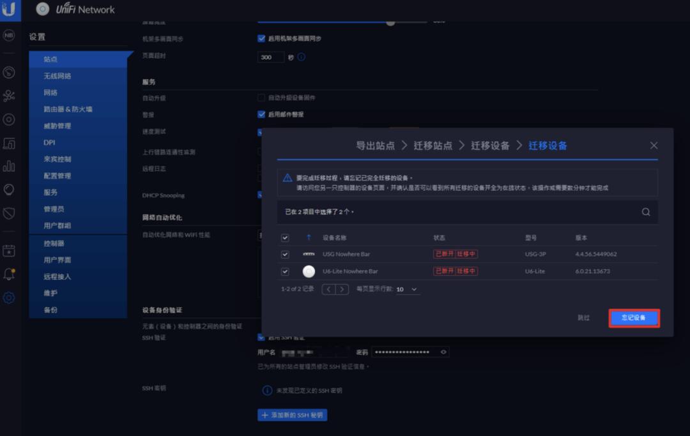Select 维护 in the settings menu
The image size is (690, 436).
pyautogui.click(x=51, y=292)
